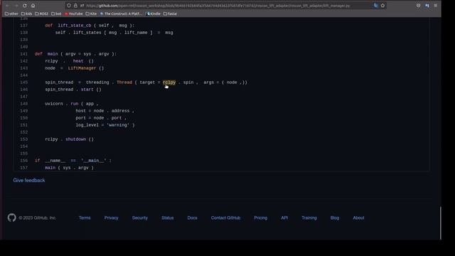Open the browser home page

33,6
